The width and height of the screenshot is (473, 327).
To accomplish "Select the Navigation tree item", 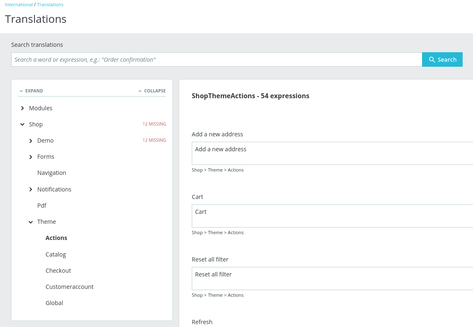I will (x=51, y=173).
